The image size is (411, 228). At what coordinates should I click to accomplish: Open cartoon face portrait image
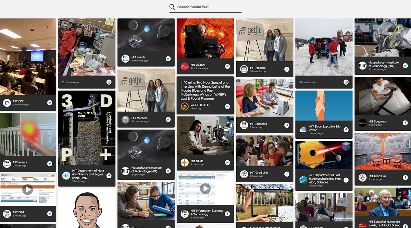(87, 208)
